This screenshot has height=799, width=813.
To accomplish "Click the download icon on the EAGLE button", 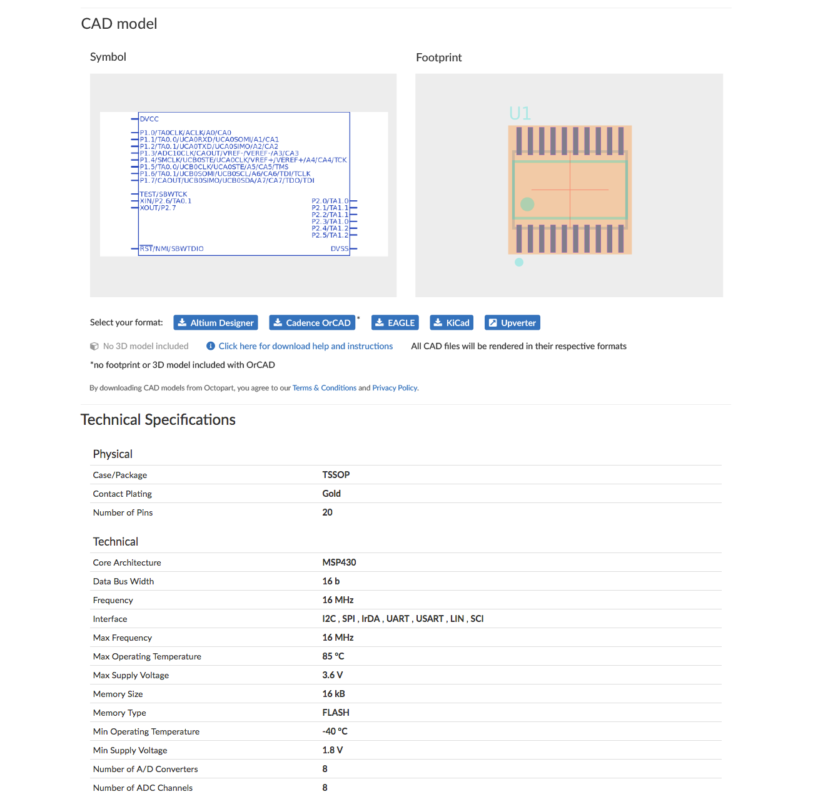I will (x=379, y=323).
